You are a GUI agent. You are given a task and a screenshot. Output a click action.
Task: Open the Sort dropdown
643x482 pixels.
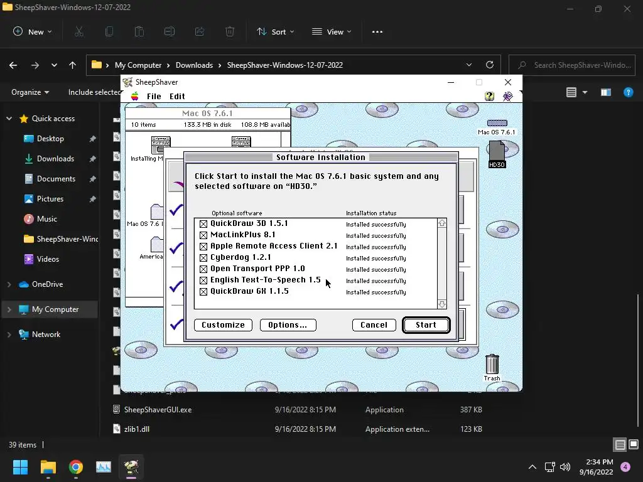(x=275, y=31)
